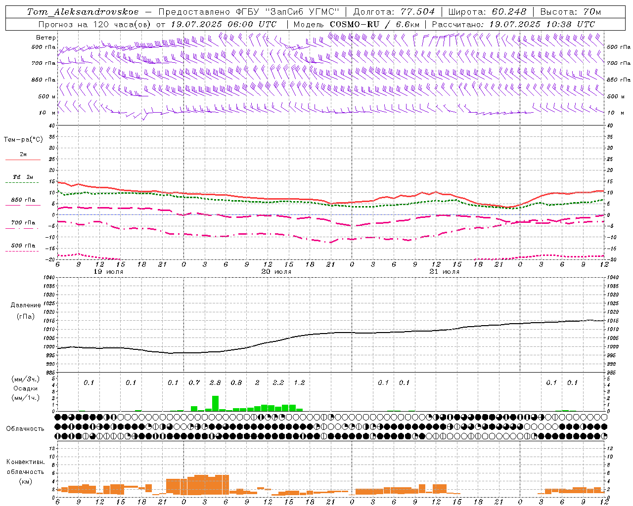Click the 'Конвективн.' convective cloud label

tap(25, 462)
